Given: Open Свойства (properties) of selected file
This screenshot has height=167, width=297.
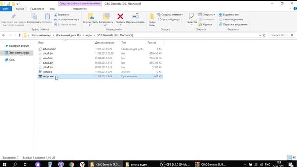Looking at the screenshot, I should (192, 19).
